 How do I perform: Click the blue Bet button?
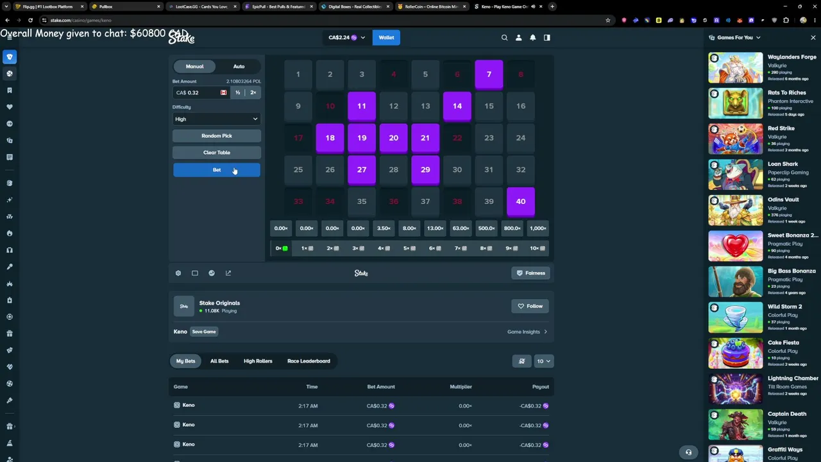point(217,170)
